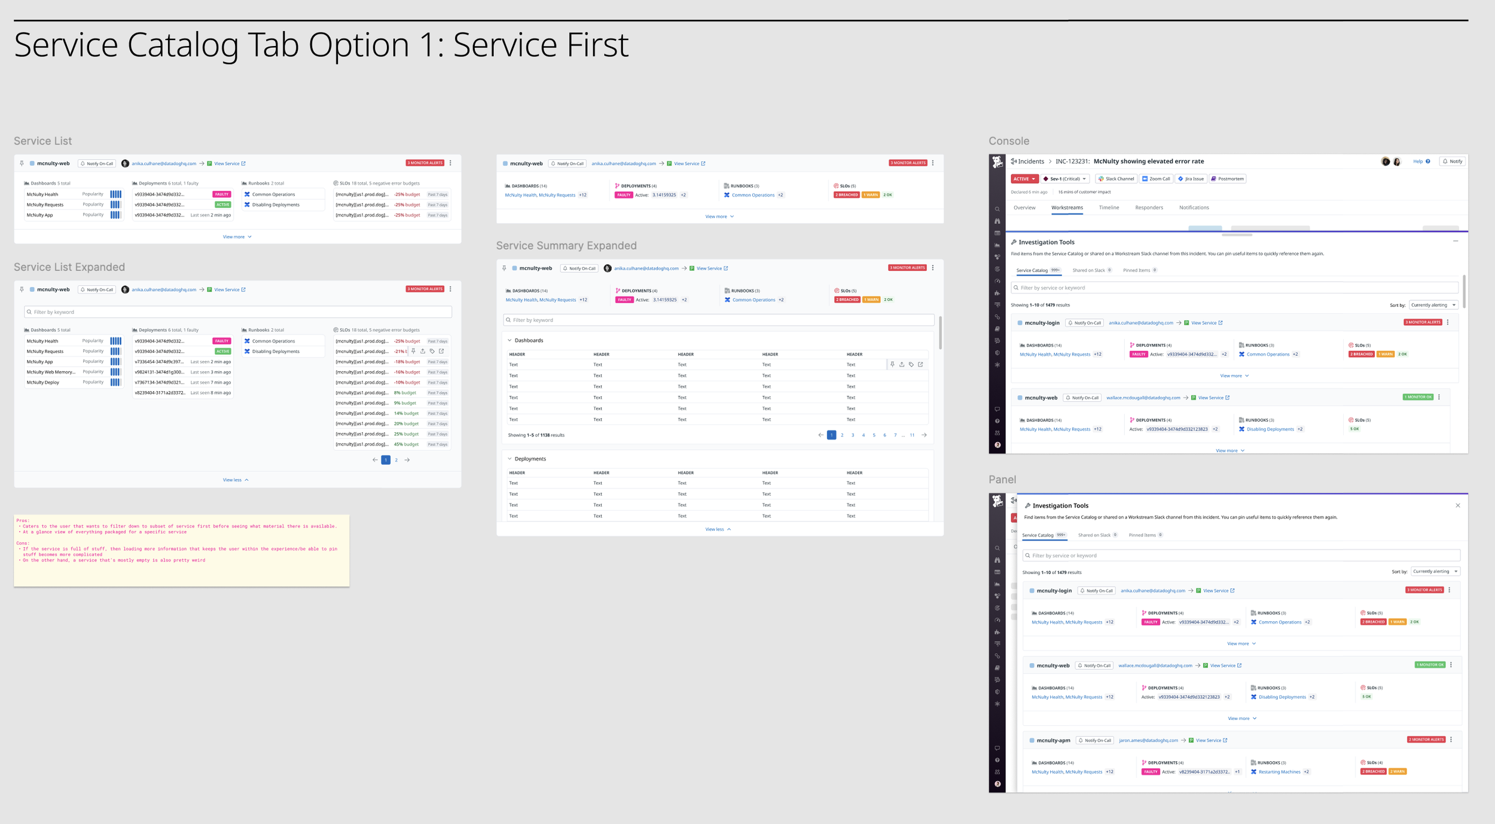Click the share/export icon in the Dashboards table row
The height and width of the screenshot is (824, 1495).
pos(902,364)
